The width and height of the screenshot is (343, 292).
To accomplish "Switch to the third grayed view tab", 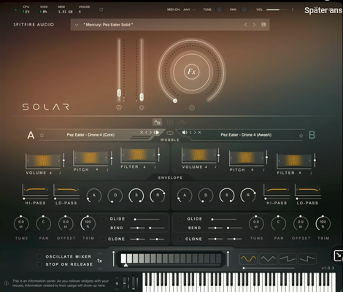I will (x=182, y=122).
